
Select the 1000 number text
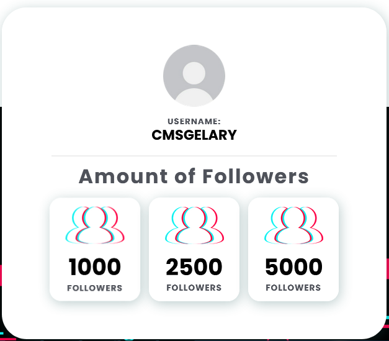(95, 267)
